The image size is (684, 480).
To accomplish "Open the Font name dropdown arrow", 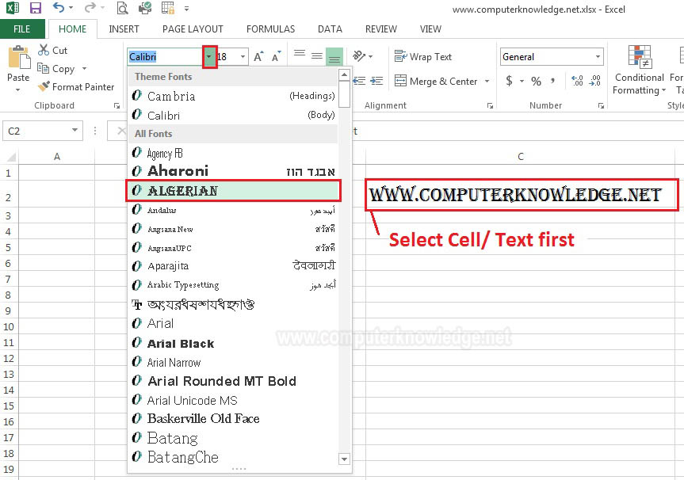I will click(209, 57).
